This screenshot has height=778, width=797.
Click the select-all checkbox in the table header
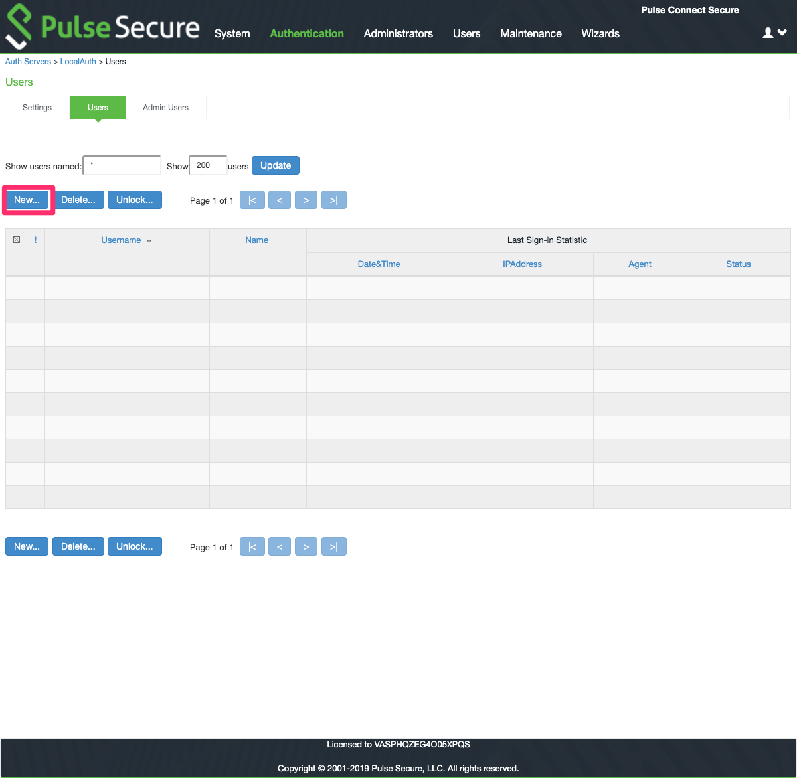tap(17, 240)
